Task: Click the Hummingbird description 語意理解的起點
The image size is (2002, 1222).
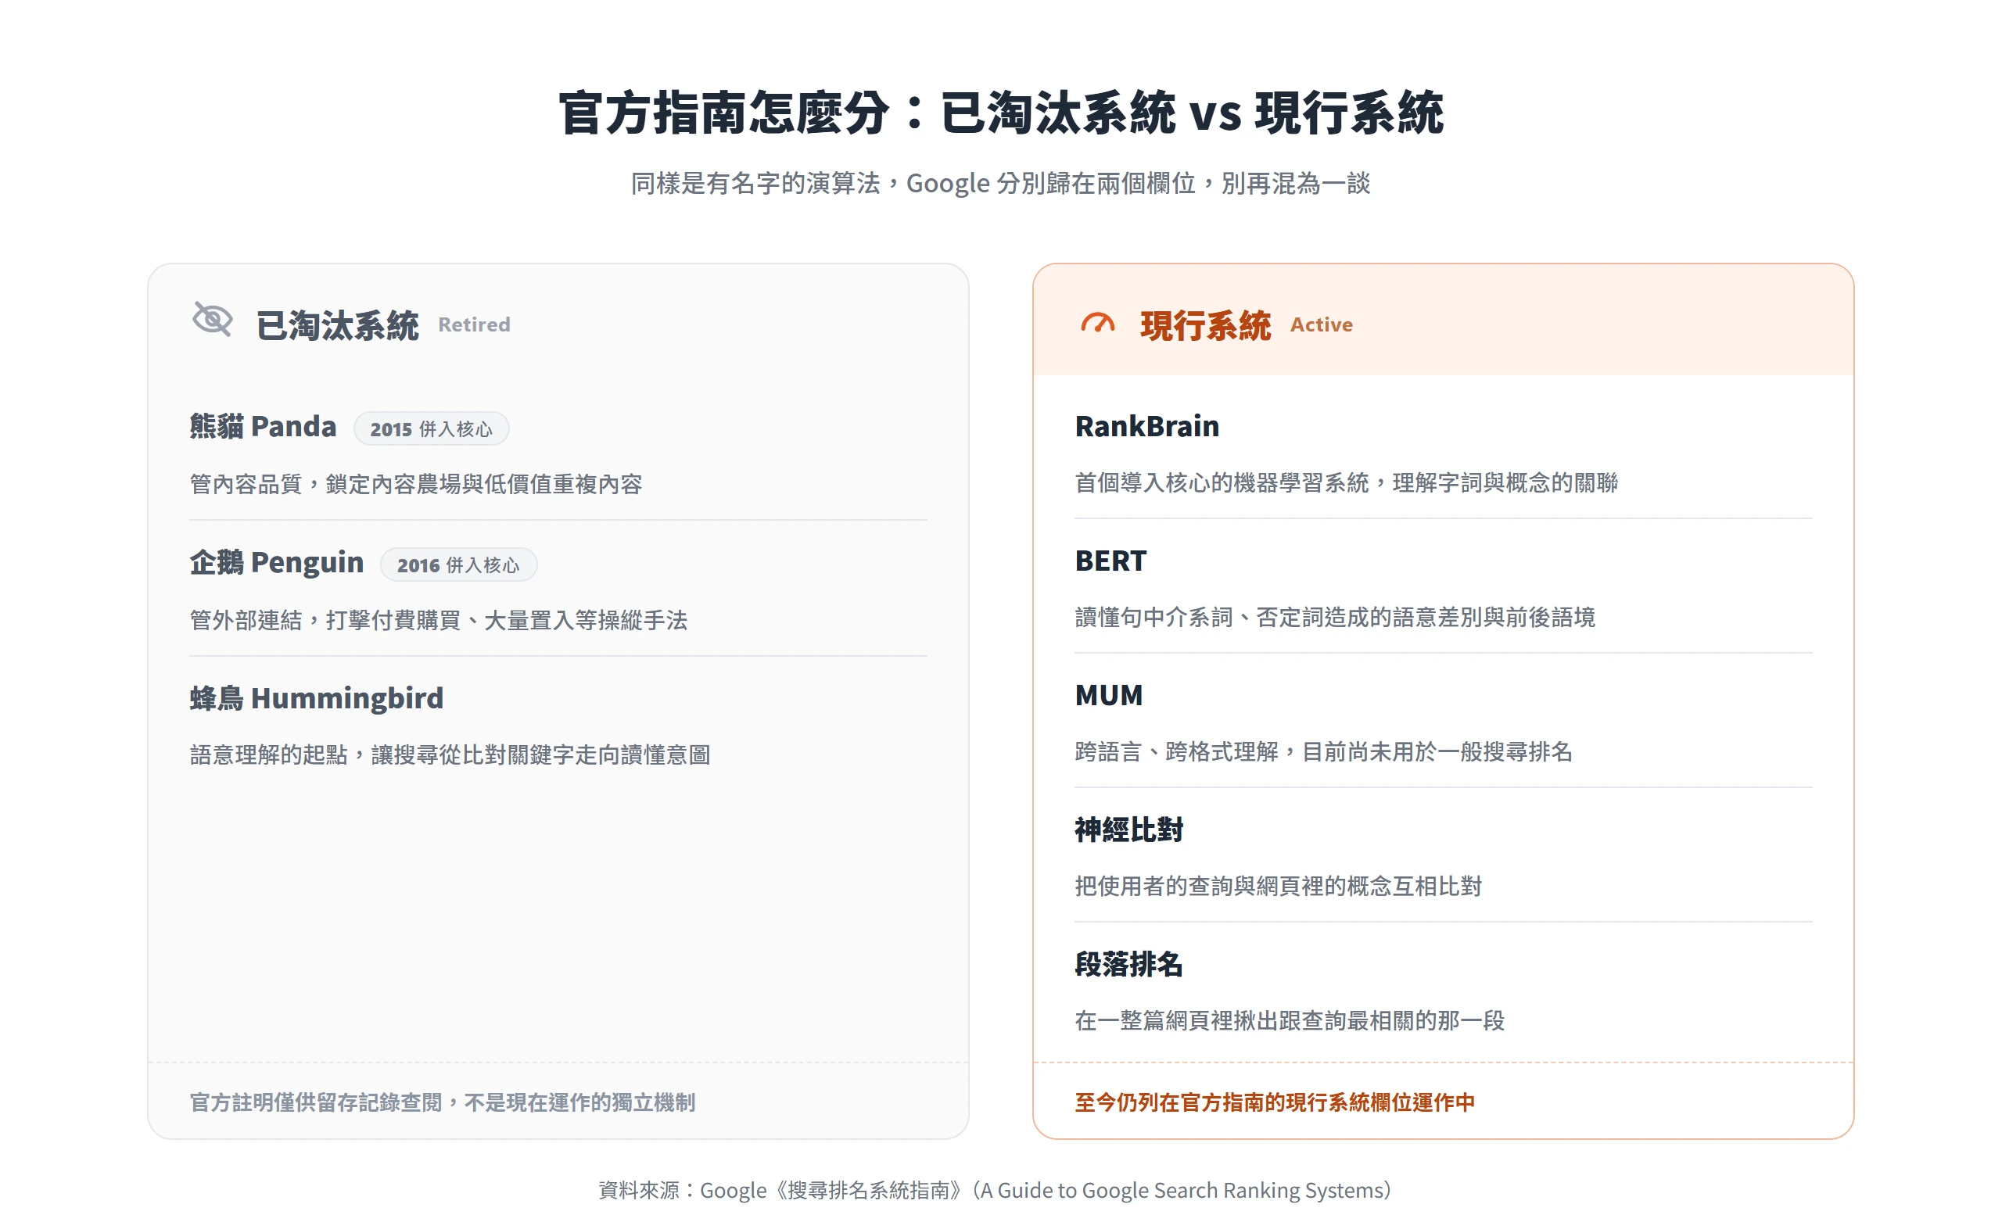Action: tap(450, 754)
